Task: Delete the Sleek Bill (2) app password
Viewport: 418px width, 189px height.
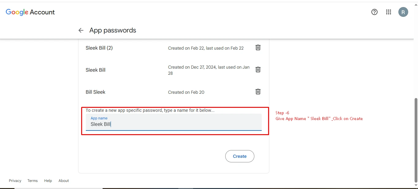Action: 258,47
